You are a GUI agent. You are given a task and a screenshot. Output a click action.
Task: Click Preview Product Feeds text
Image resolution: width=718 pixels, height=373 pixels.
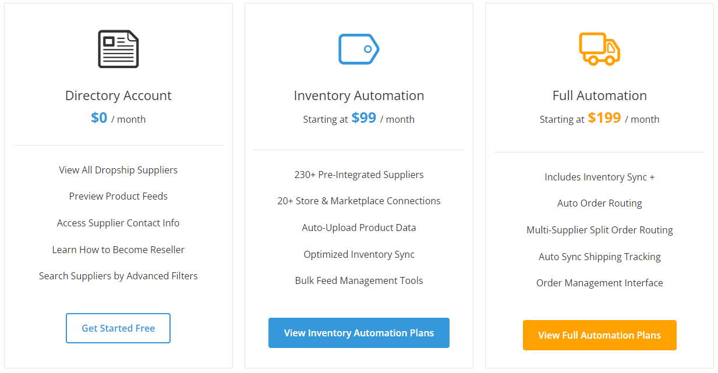coord(118,196)
